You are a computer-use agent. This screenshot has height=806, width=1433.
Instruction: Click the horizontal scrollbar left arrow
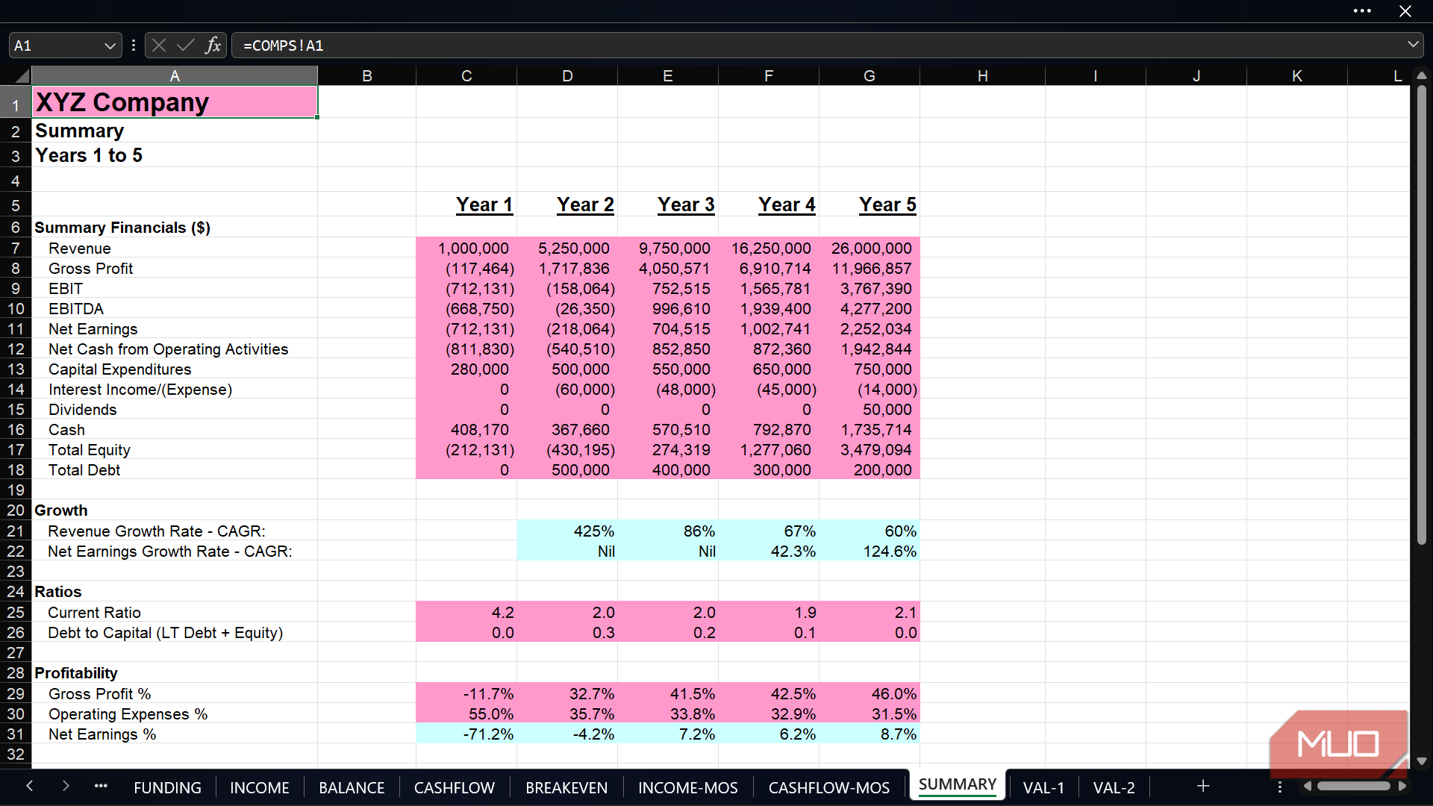[1308, 786]
